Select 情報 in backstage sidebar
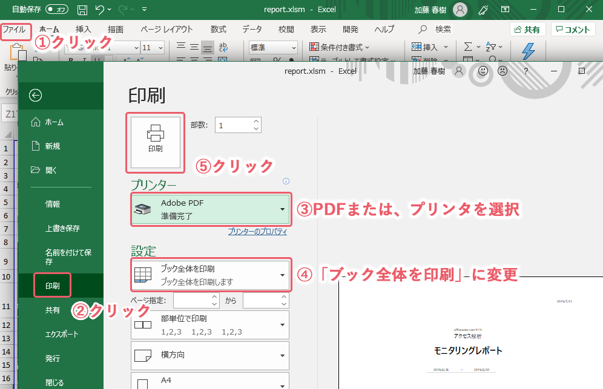Viewport: 603px width, 389px height. click(61, 204)
